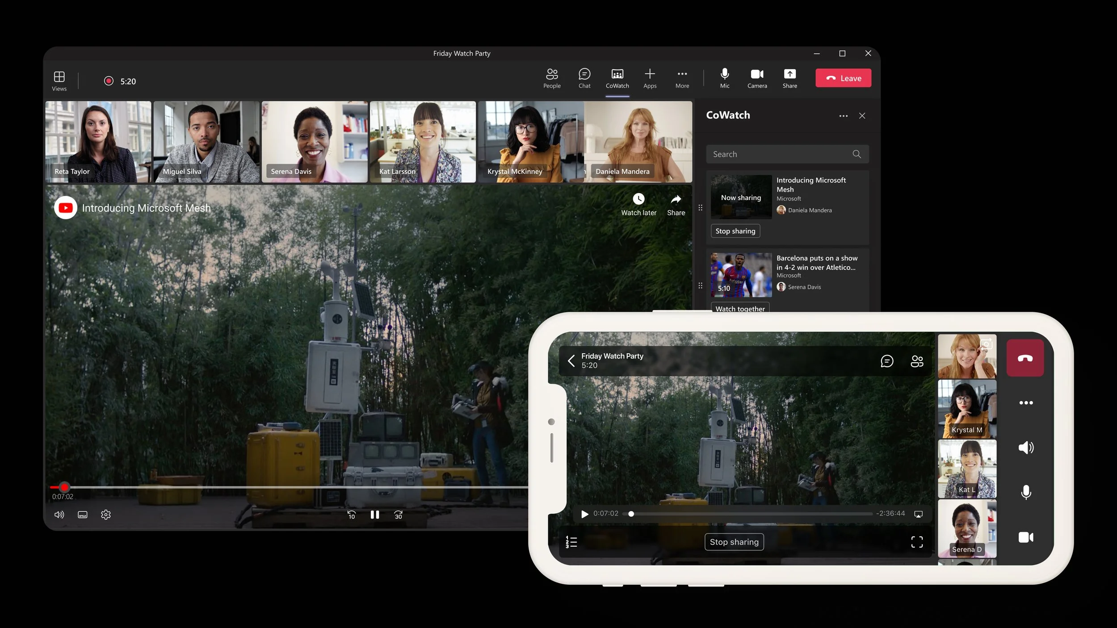Click Stop sharing in CoWatch panel
The height and width of the screenshot is (628, 1117).
click(x=735, y=231)
